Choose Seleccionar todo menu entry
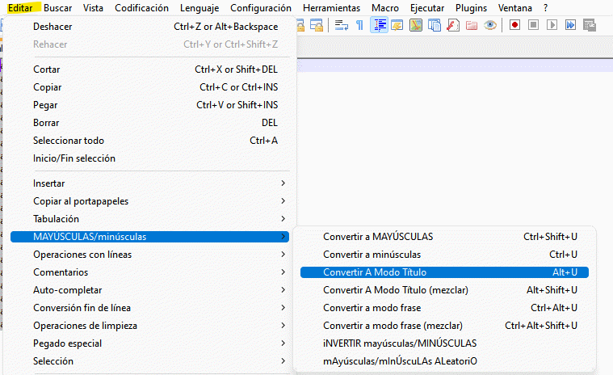 pyautogui.click(x=149, y=141)
